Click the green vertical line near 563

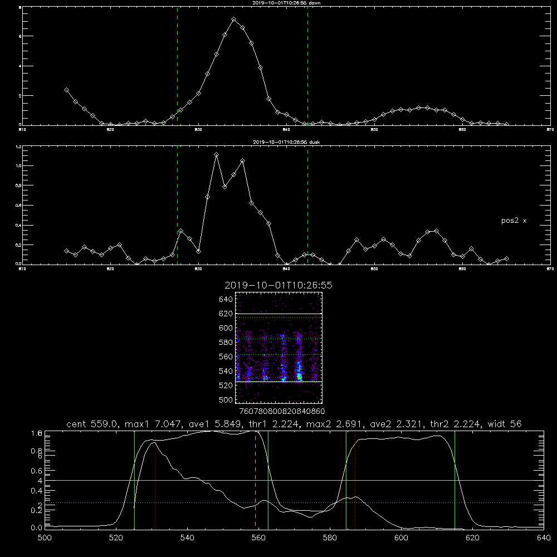point(268,480)
